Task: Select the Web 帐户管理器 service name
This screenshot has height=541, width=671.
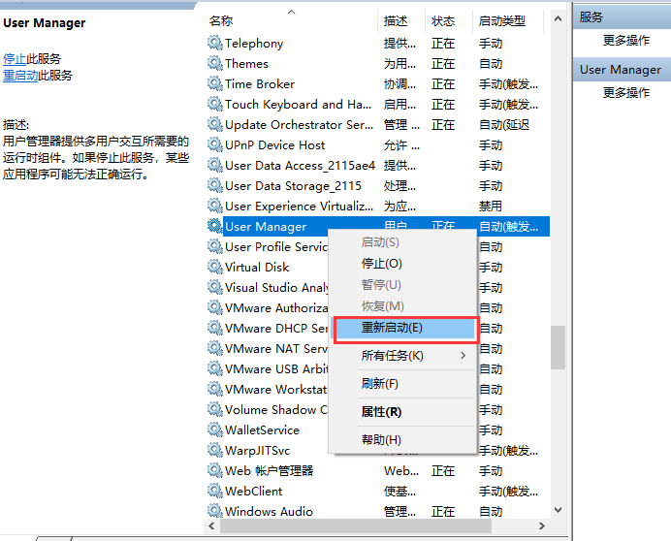Action: [270, 471]
